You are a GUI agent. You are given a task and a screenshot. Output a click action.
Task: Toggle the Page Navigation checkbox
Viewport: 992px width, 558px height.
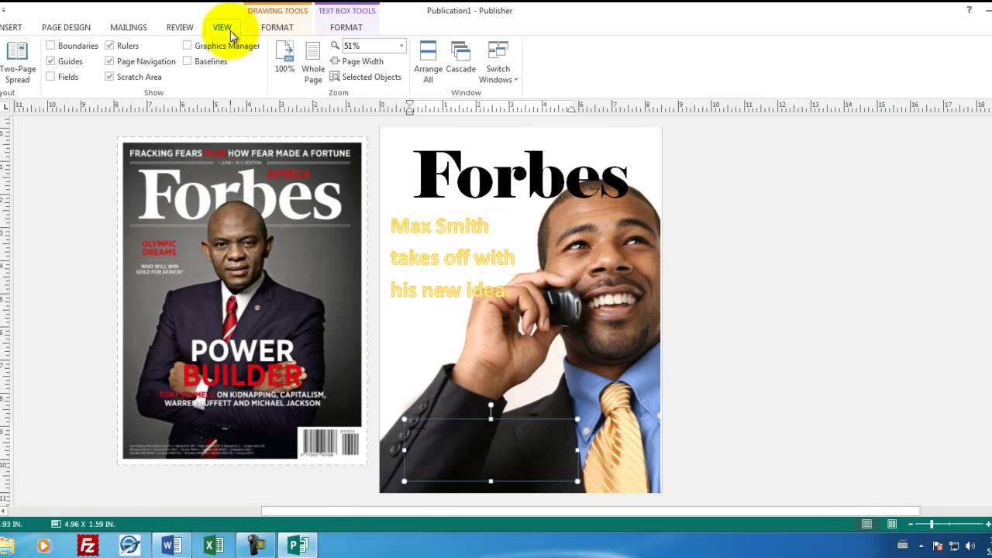pos(109,61)
